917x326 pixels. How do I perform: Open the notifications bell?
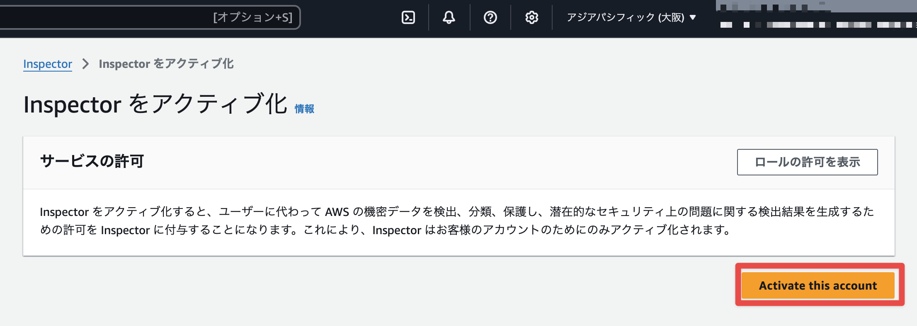tap(449, 17)
